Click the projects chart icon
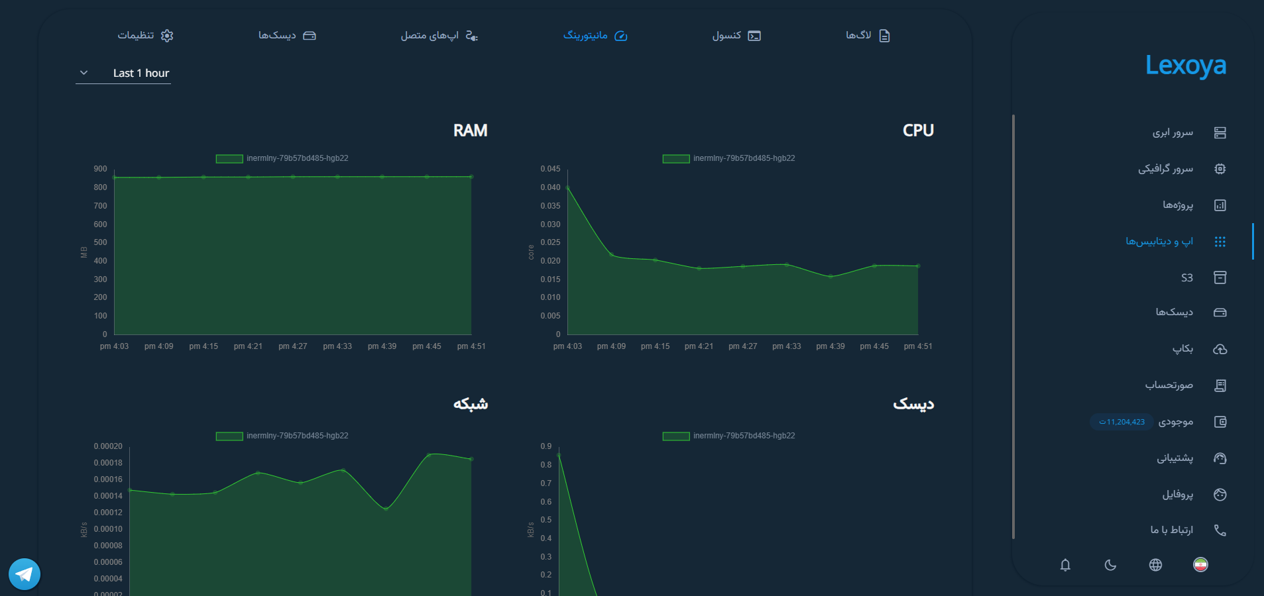This screenshot has width=1264, height=596. (1220, 205)
